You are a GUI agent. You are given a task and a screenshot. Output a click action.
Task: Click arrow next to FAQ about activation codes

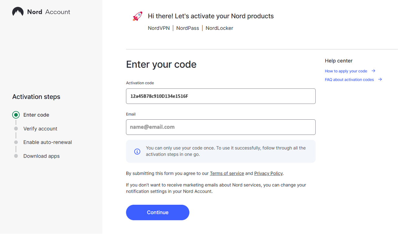(x=380, y=80)
